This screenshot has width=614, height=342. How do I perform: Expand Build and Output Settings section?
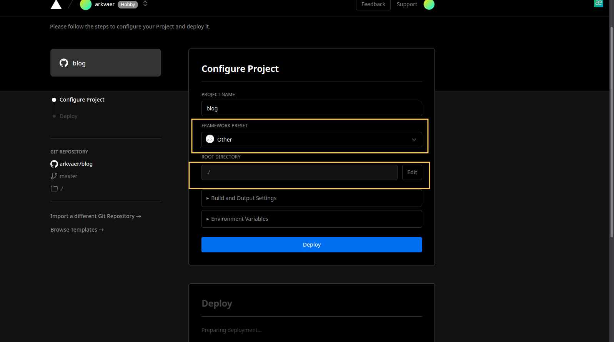[311, 198]
